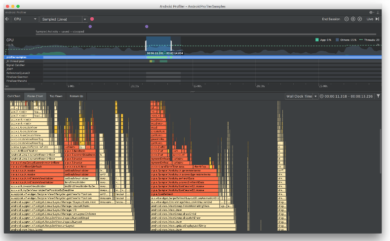The width and height of the screenshot is (390, 241).
Task: Expand the Sampled (Java) dropdown arrow
Action: coord(85,19)
